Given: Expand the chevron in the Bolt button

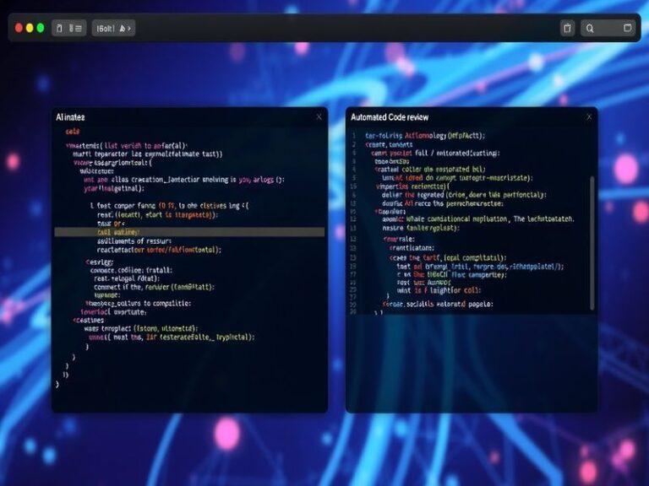Looking at the screenshot, I should (129, 28).
